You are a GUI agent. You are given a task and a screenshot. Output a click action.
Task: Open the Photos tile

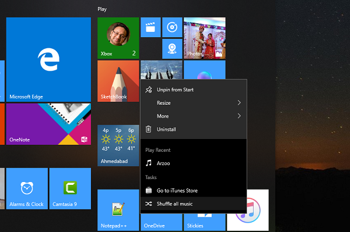tap(205, 38)
